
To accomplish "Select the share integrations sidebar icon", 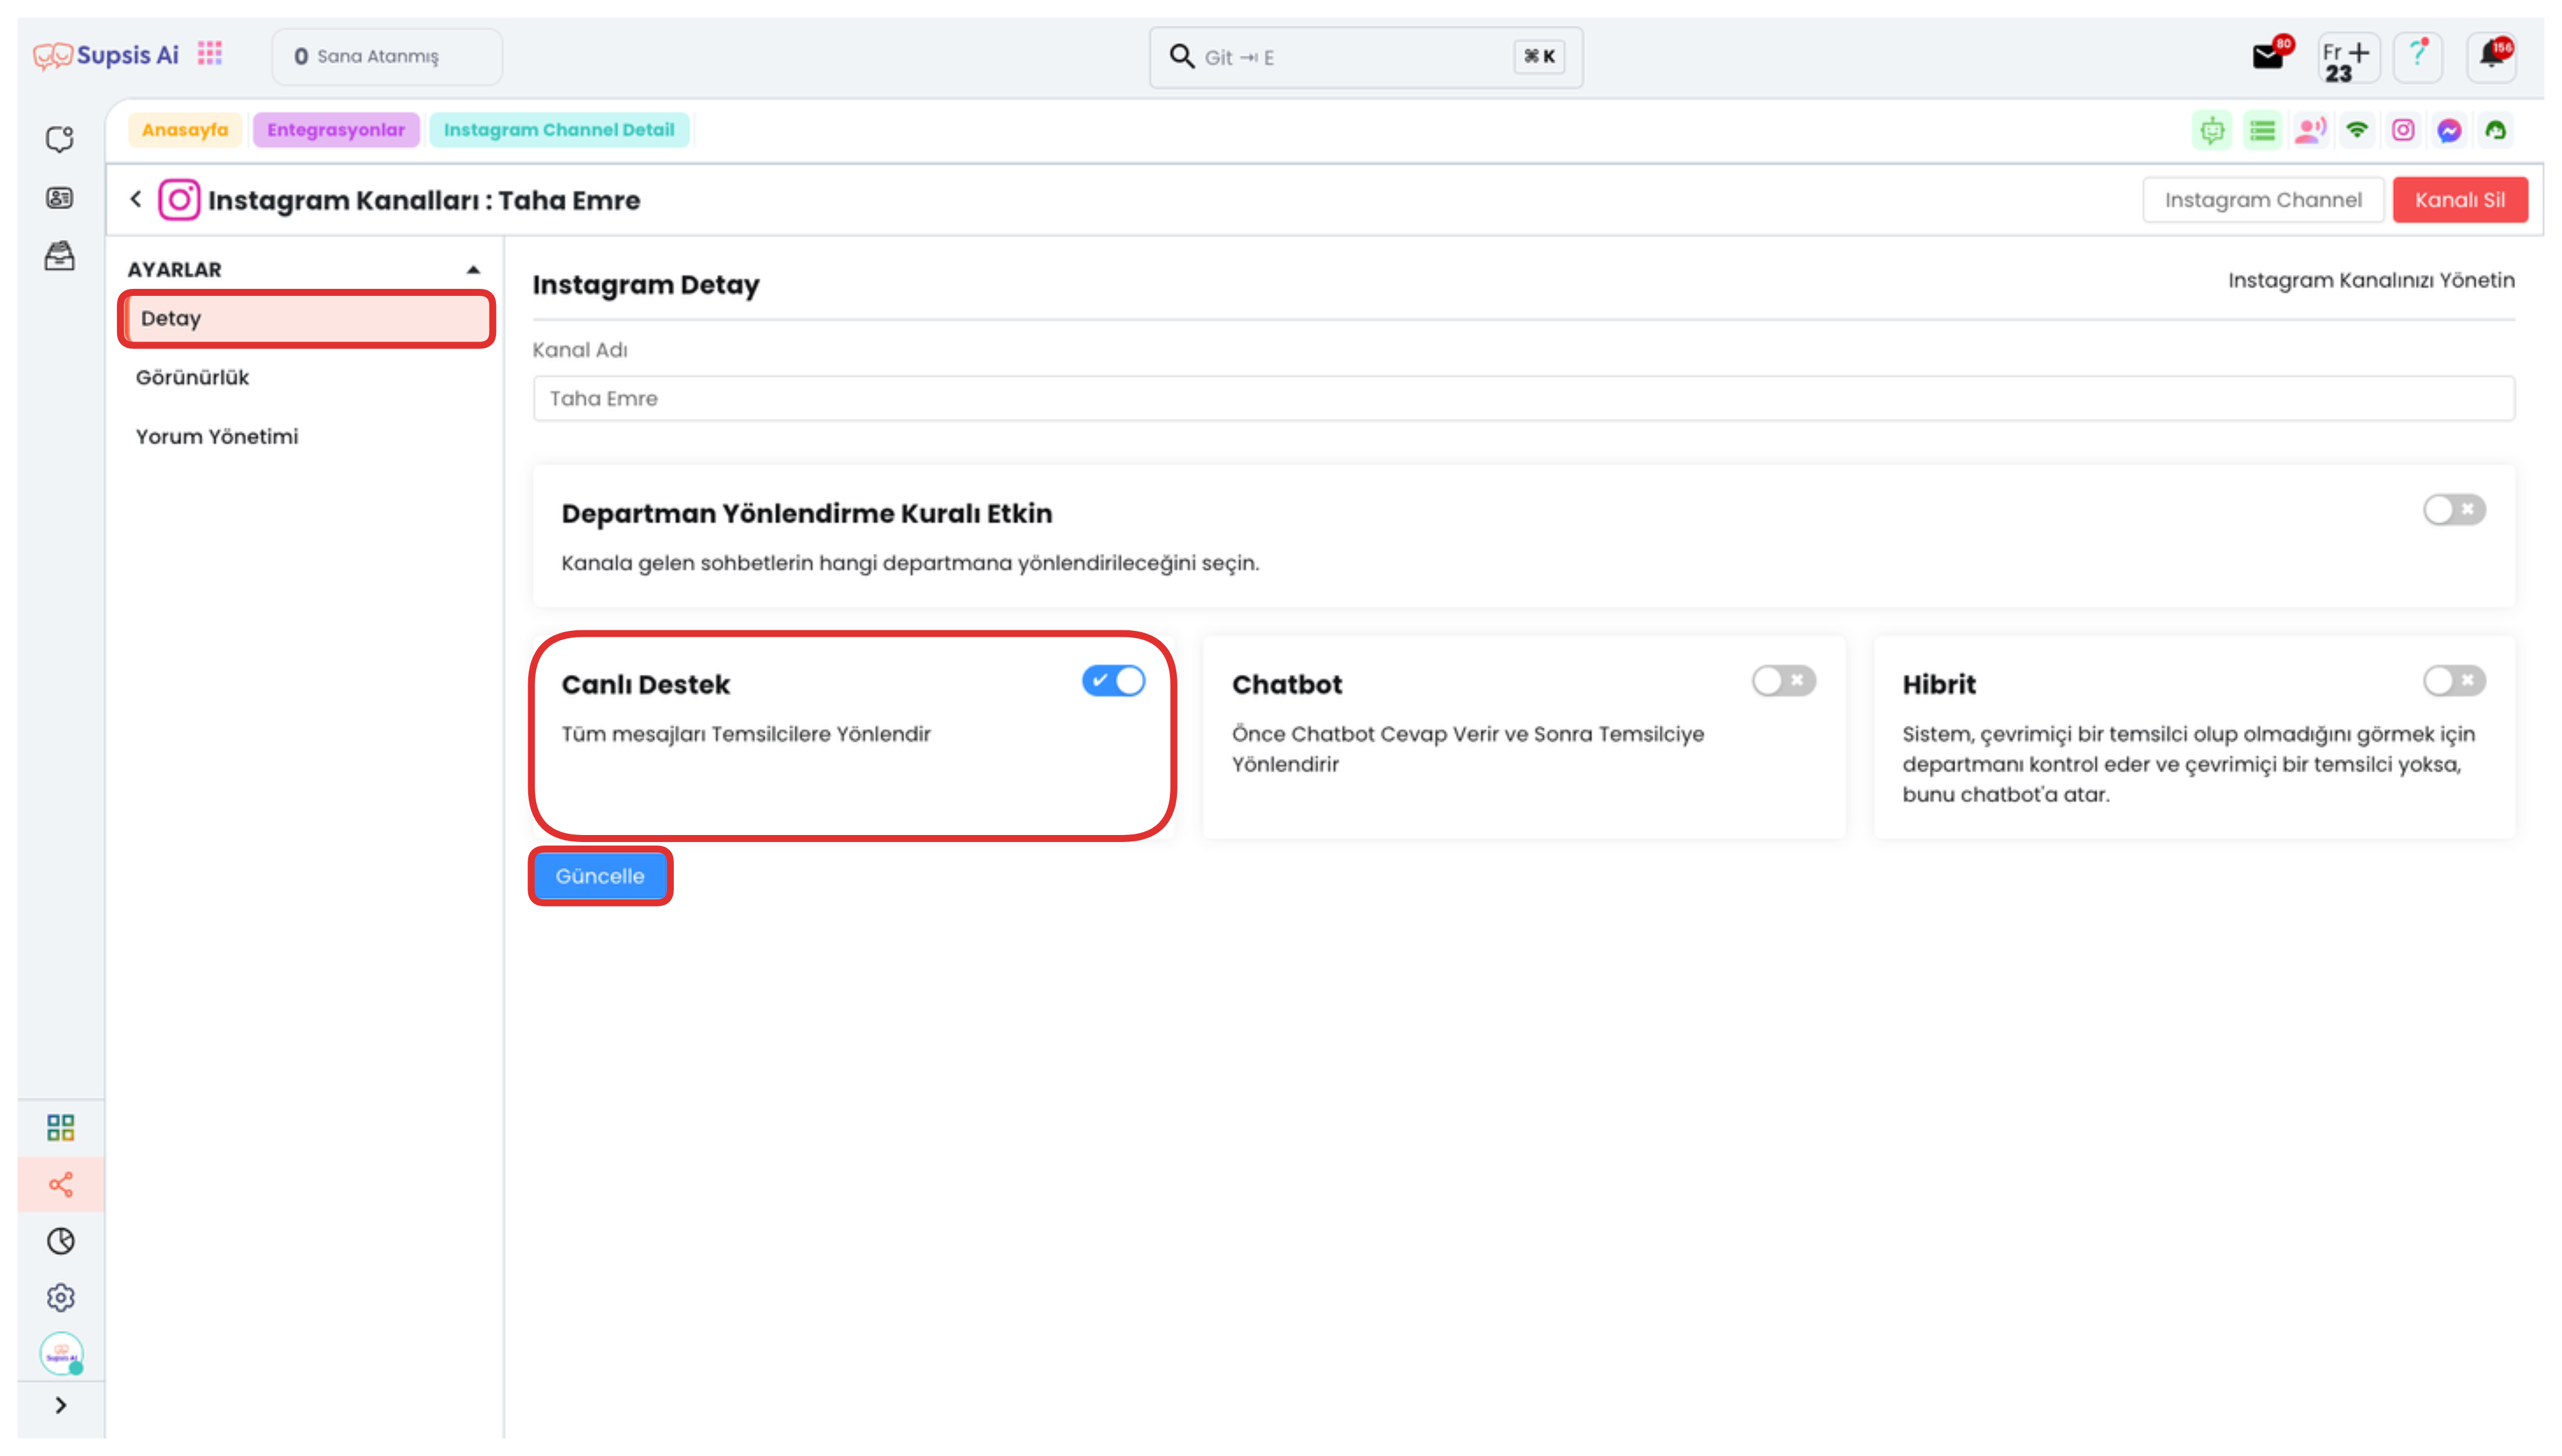I will [61, 1185].
